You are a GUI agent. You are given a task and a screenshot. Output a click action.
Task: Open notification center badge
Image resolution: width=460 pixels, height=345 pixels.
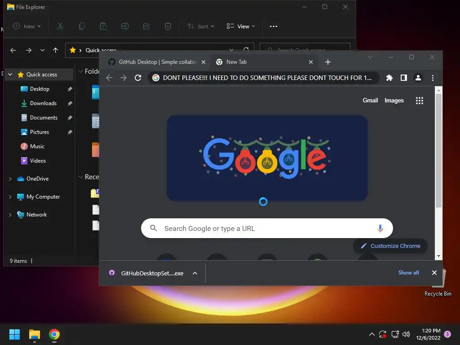447,334
